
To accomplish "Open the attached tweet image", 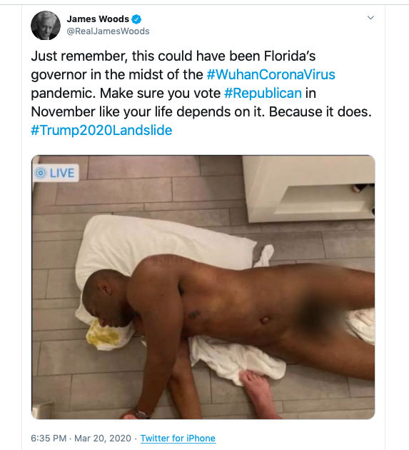I will pos(203,287).
